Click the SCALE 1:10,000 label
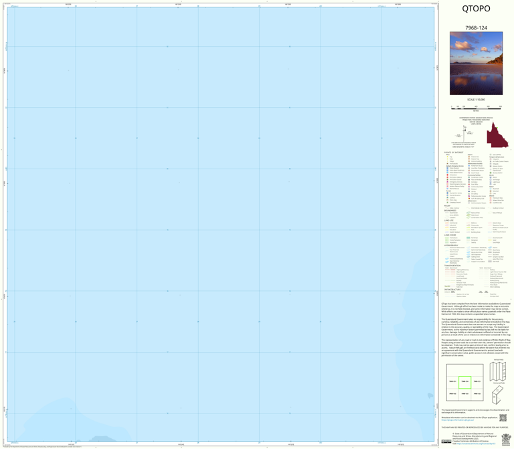Screen dimensions: 514x449 click(476, 100)
